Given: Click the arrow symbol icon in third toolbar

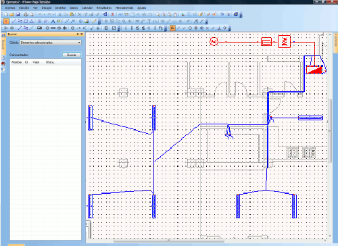Looking at the screenshot, I should point(78,28).
